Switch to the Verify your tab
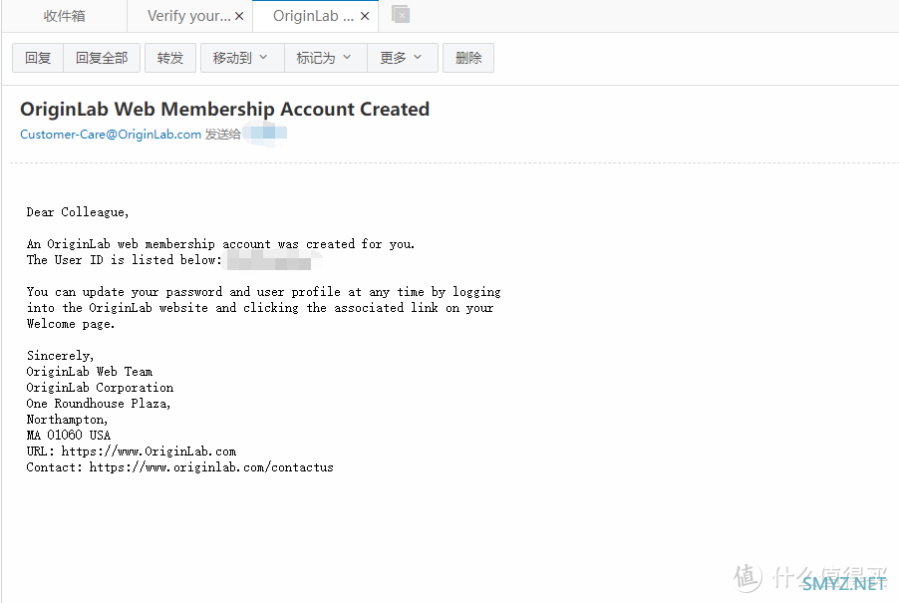Image resolution: width=899 pixels, height=603 pixels. pos(188,16)
